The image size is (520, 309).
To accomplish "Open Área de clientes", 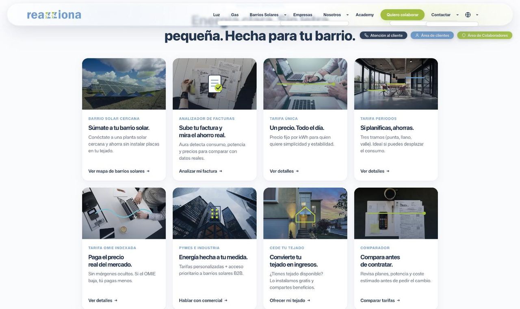I will 432,35.
